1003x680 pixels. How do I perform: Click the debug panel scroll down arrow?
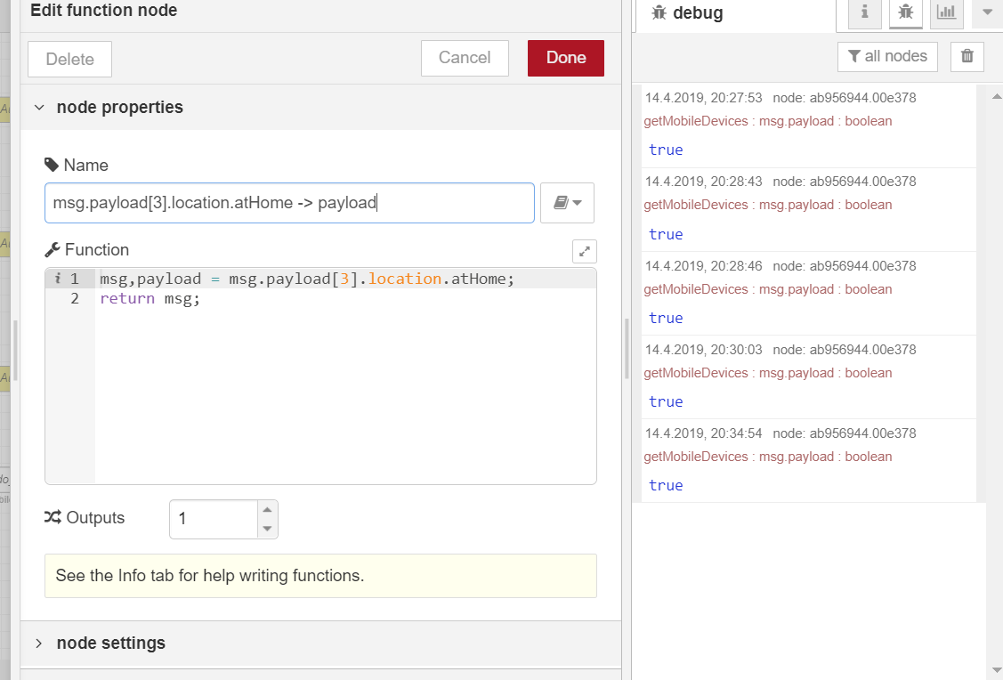[996, 670]
